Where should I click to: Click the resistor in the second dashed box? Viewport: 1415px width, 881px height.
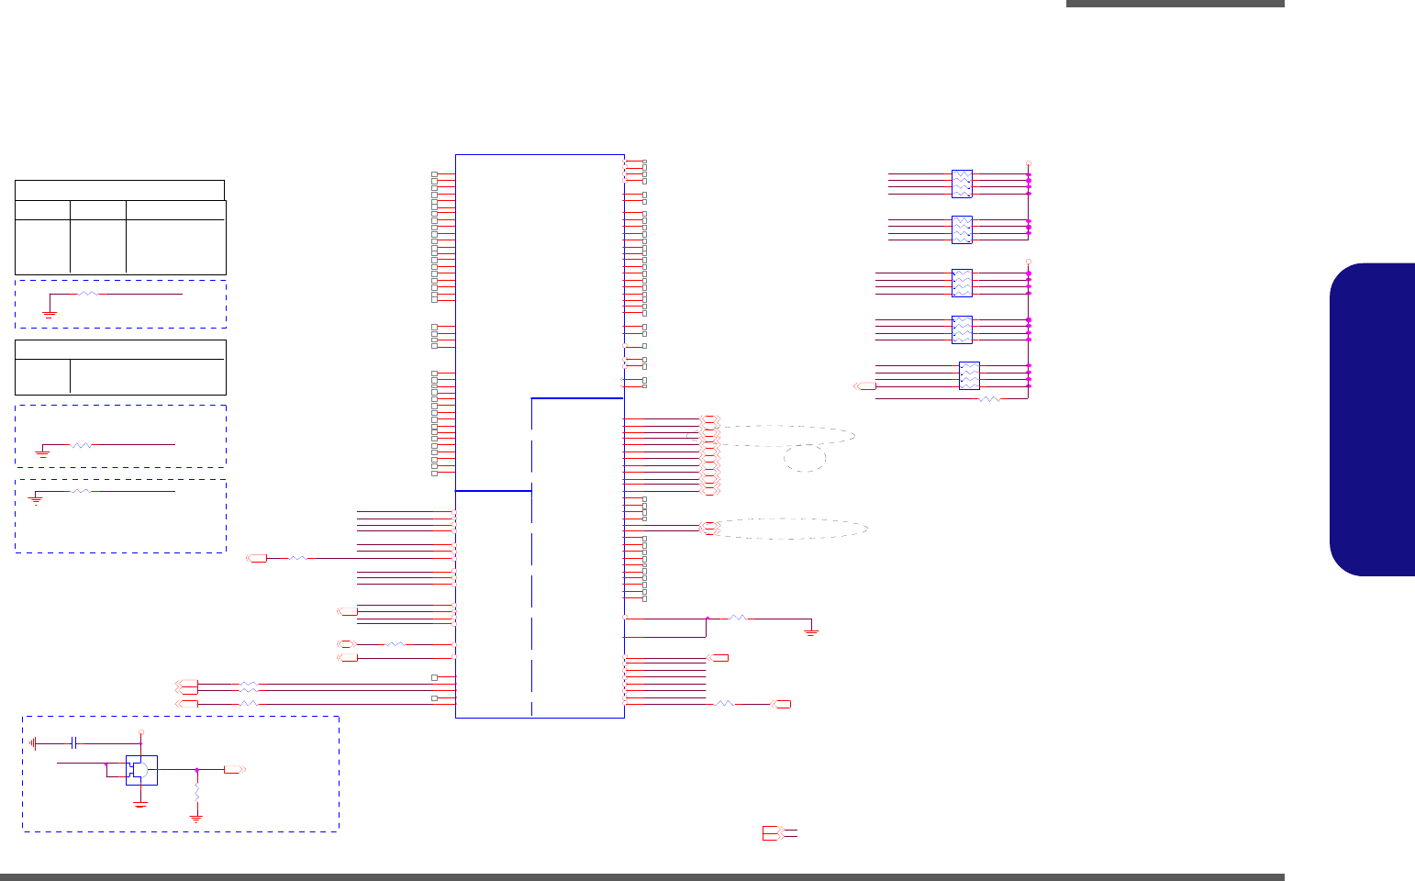tap(82, 444)
